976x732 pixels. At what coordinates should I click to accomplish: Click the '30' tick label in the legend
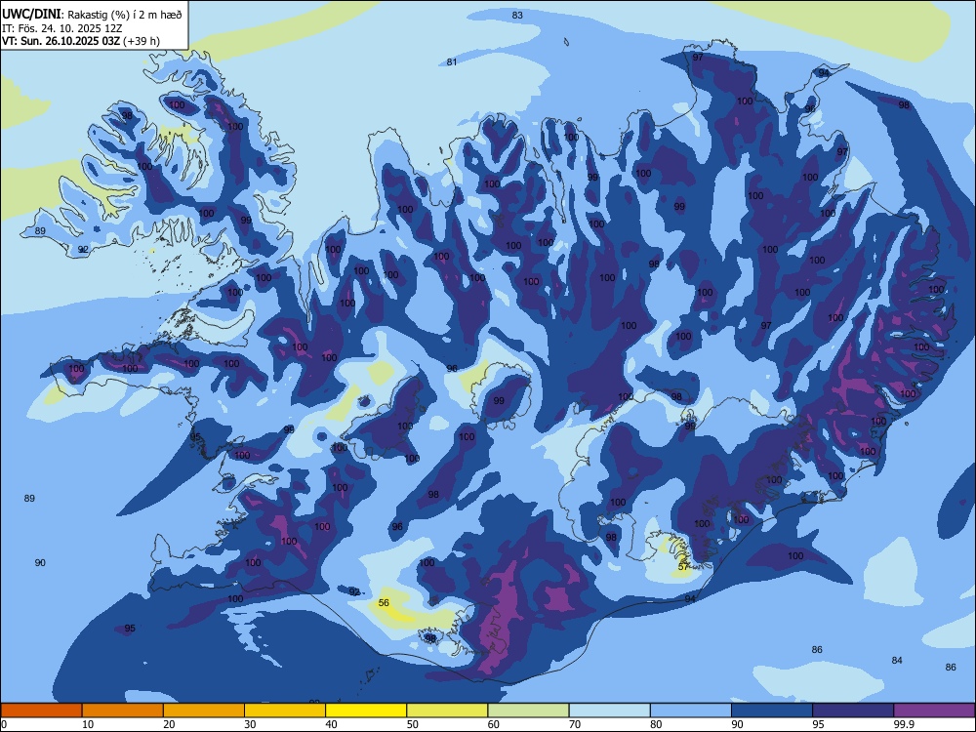250,724
